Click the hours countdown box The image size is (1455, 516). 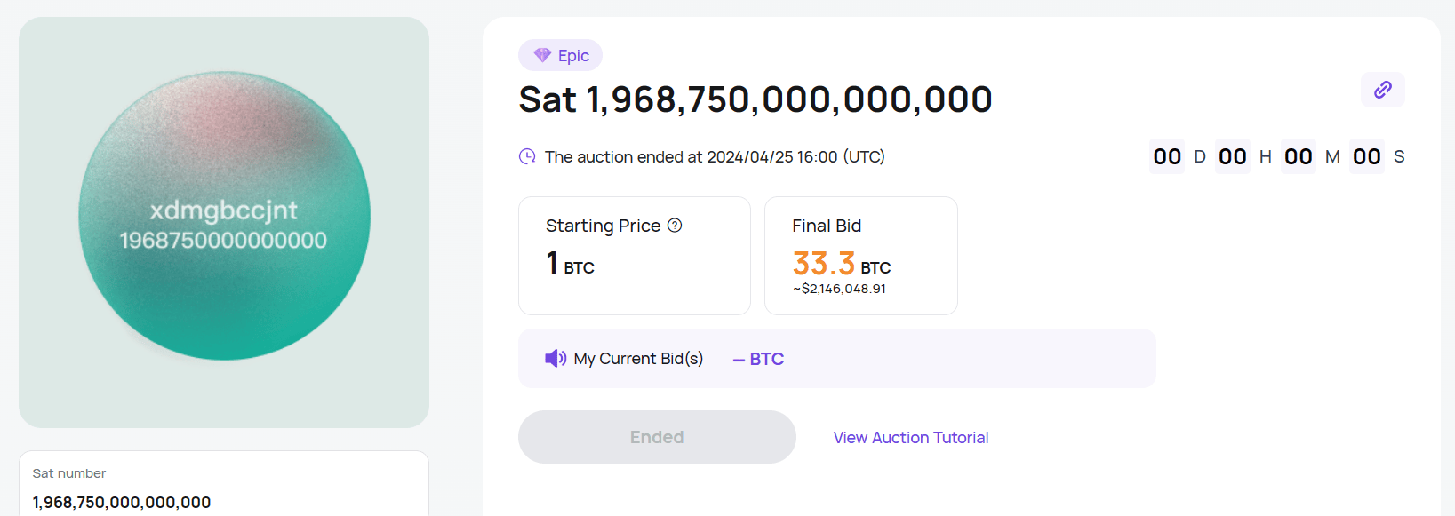coord(1232,156)
